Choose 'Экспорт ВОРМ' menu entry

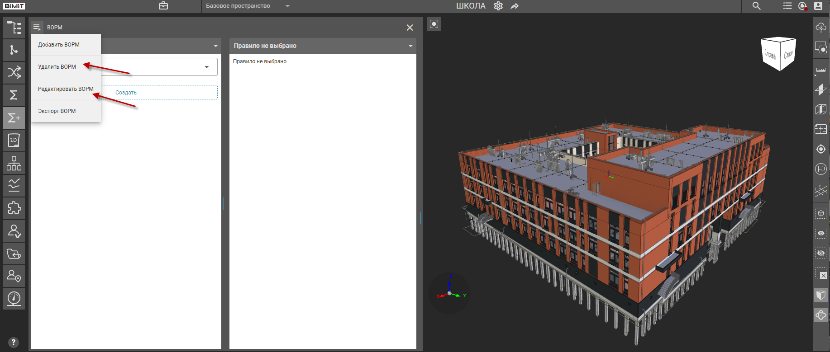[x=57, y=111]
